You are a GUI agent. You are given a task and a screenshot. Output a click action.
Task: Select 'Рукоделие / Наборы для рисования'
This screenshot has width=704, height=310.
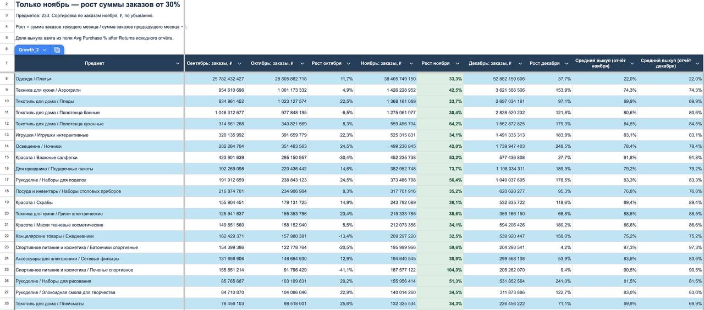click(99, 281)
